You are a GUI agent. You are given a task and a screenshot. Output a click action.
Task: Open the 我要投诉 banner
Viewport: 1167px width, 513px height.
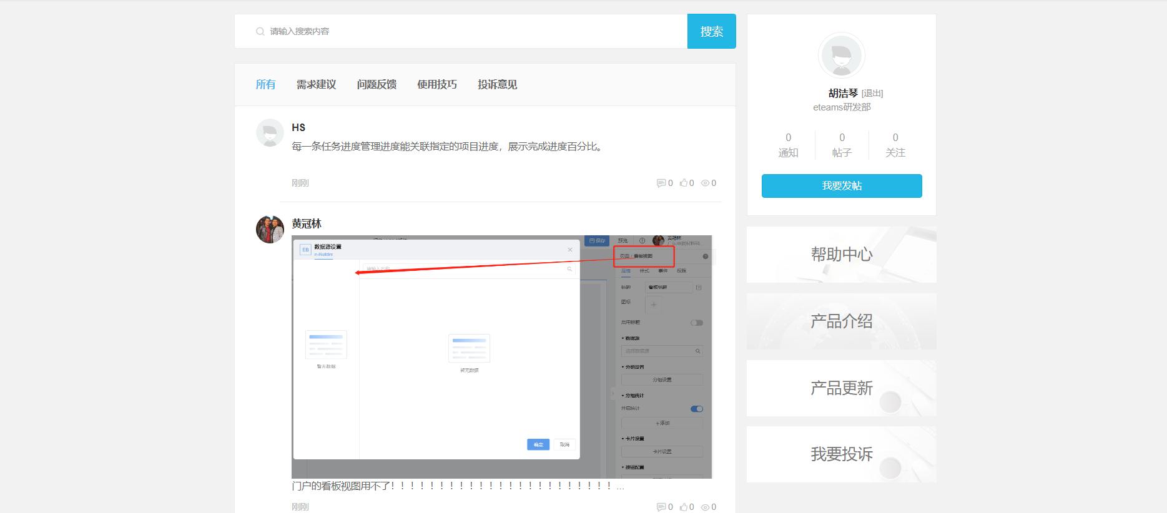(x=842, y=454)
